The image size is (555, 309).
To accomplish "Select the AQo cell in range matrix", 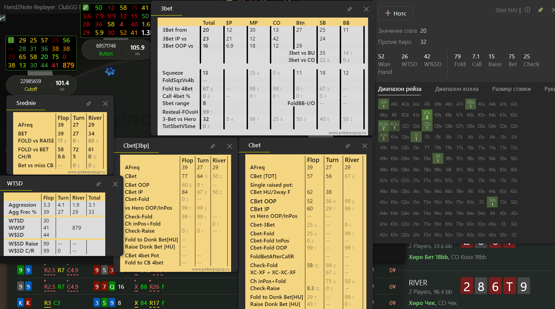I will coord(384,126).
